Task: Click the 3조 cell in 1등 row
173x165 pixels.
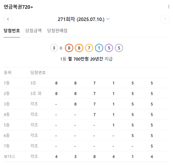Action: point(33,83)
